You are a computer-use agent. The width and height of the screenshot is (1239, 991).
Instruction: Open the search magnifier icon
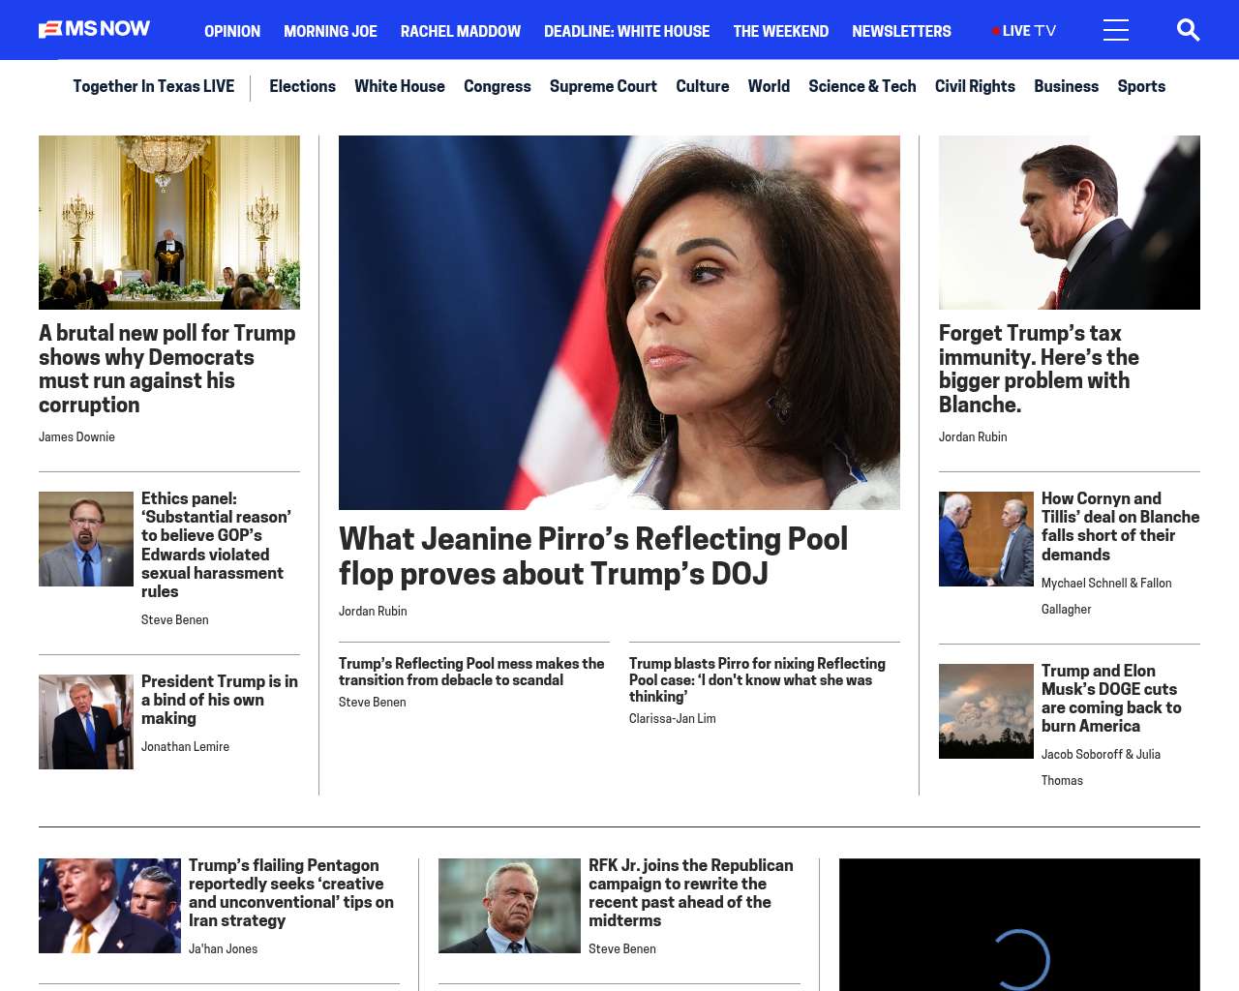pyautogui.click(x=1188, y=30)
